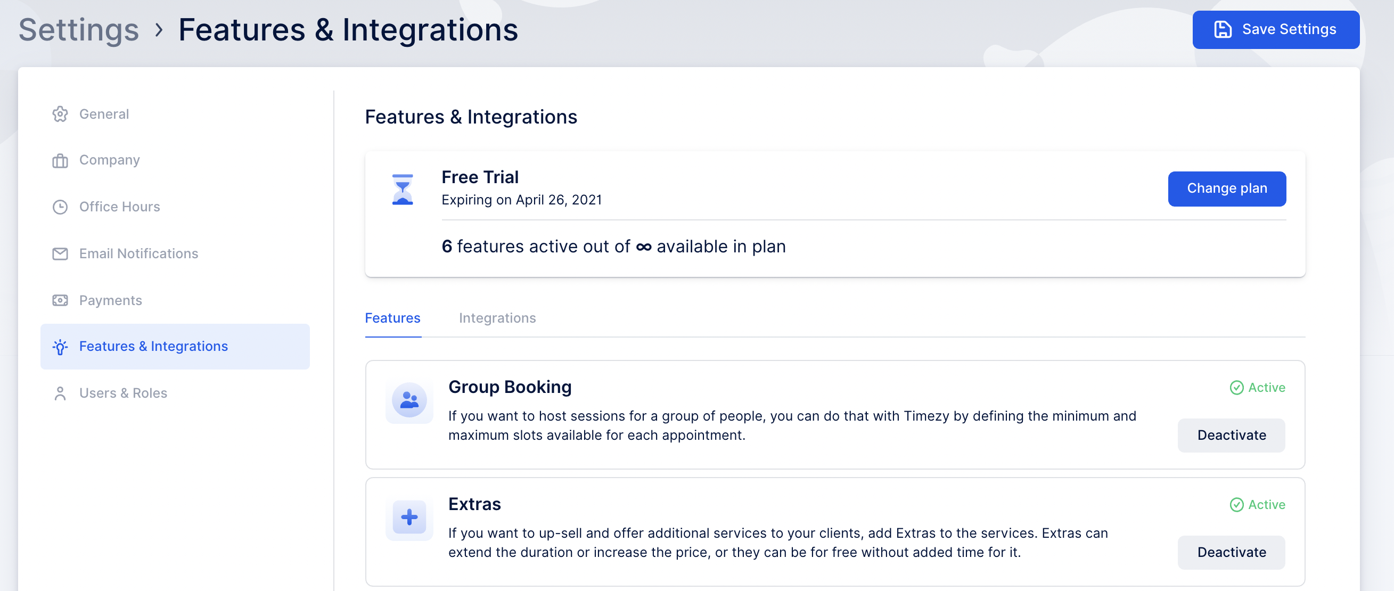This screenshot has height=591, width=1394.
Task: Open Office Hours settings page
Action: pos(119,207)
